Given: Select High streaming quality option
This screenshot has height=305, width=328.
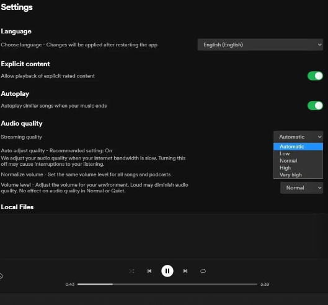Looking at the screenshot, I should click(x=298, y=168).
